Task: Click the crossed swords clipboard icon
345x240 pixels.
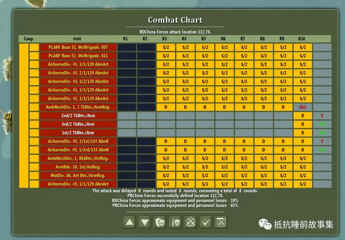Action: (190, 222)
